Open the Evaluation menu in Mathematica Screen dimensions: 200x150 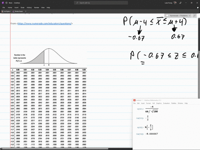click(x=166, y=103)
